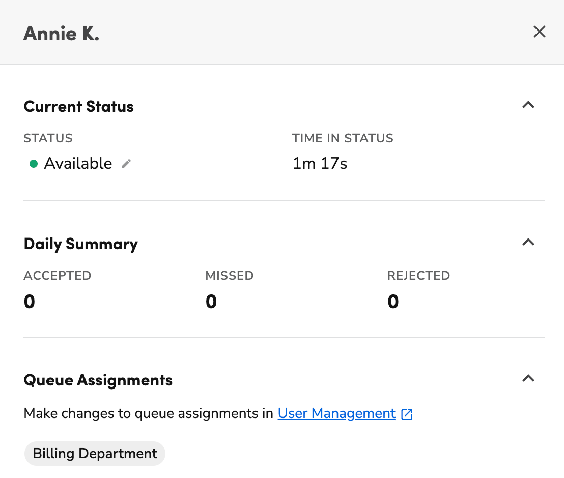Collapse the Queue Assignments section
This screenshot has height=478, width=564.
click(528, 378)
